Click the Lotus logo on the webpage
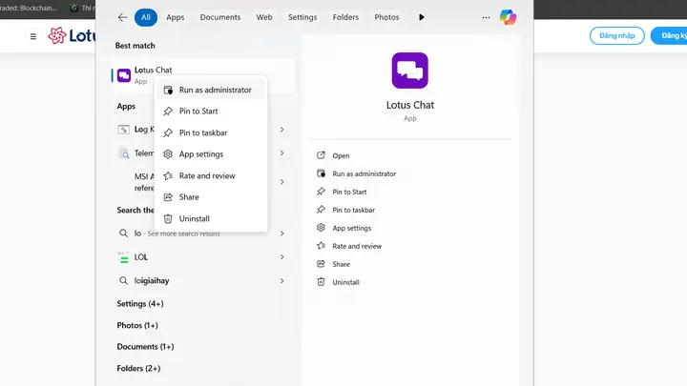The height and width of the screenshot is (386, 687). (72, 35)
